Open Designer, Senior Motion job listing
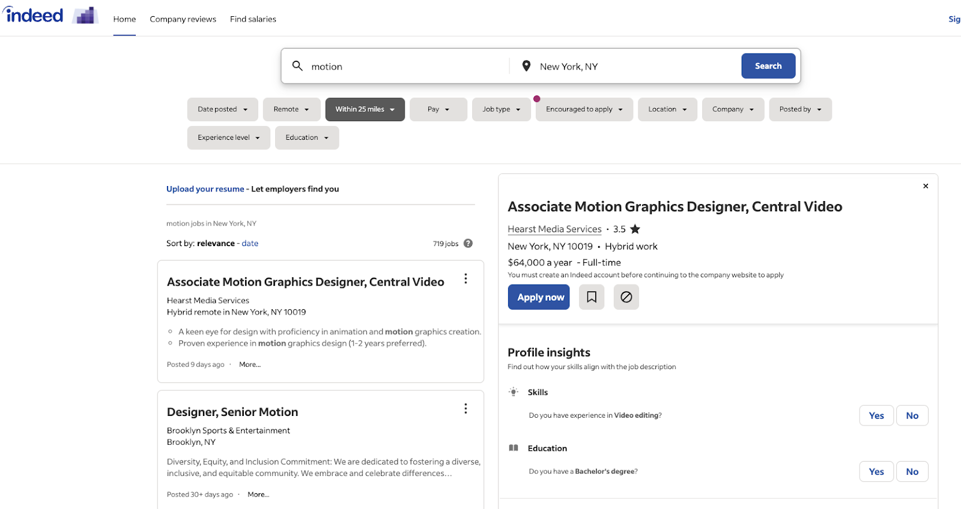The width and height of the screenshot is (961, 509). pos(232,412)
